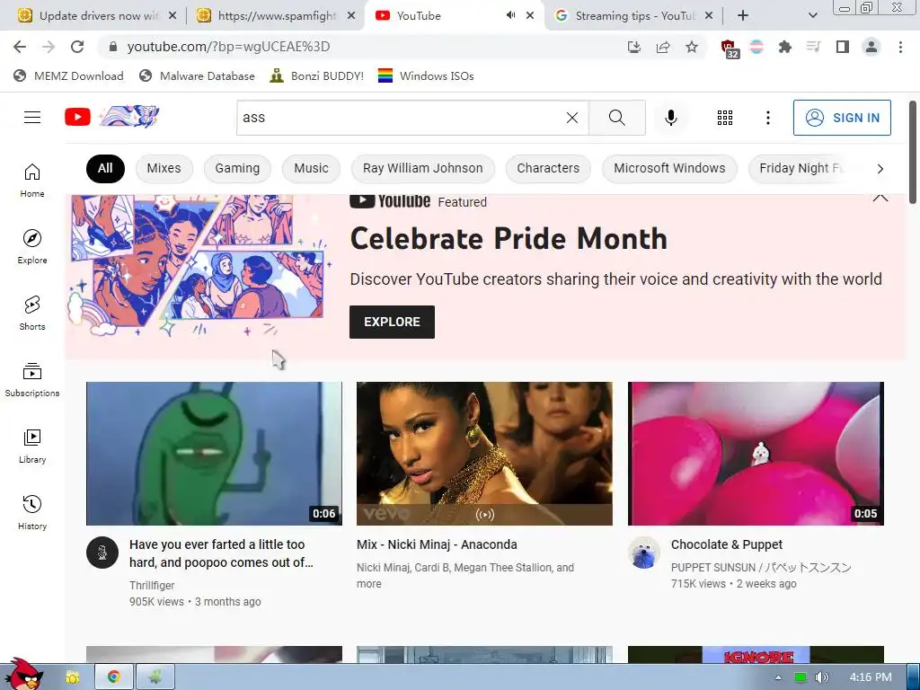Select the Microsoft Windows chip
Image resolution: width=920 pixels, height=690 pixels.
[x=669, y=168]
